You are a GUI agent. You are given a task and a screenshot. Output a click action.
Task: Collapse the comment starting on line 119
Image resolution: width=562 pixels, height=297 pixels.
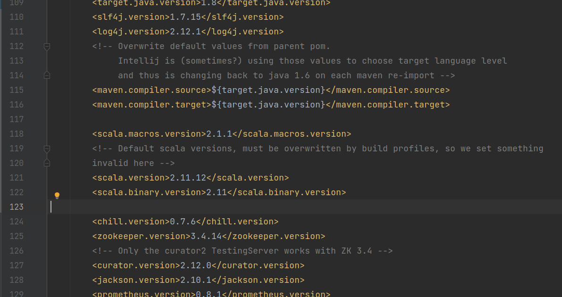pyautogui.click(x=47, y=148)
